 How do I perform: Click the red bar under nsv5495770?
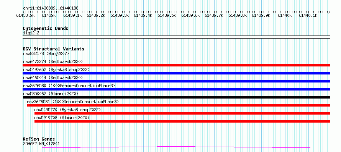pyautogui.click(x=182, y=113)
